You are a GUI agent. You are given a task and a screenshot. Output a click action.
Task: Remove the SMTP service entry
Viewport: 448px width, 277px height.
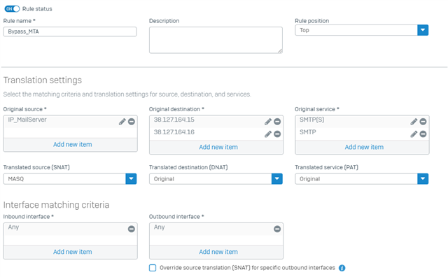coord(423,134)
